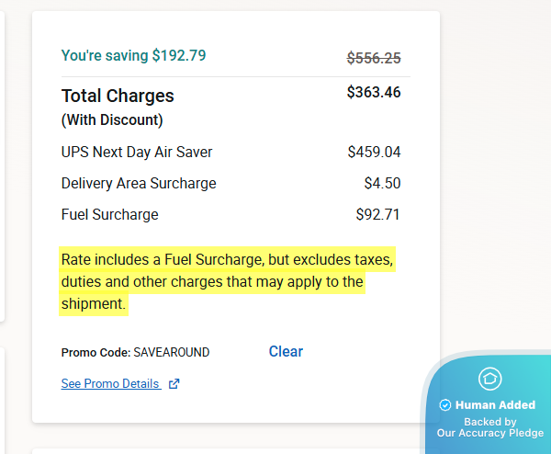Click the $92.71 fuel surcharge amount
This screenshot has height=454, width=551.
click(x=378, y=215)
